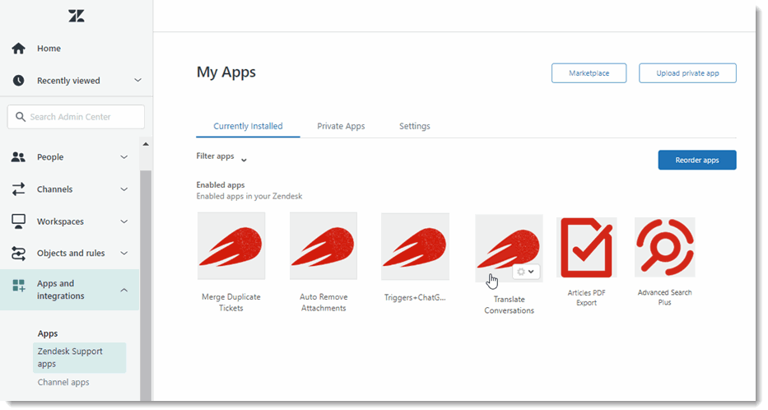768x410 pixels.
Task: Go to Home in the sidebar
Action: 49,48
